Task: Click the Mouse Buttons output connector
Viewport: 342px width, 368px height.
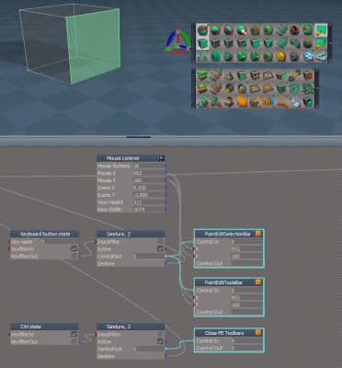Action: pos(165,166)
